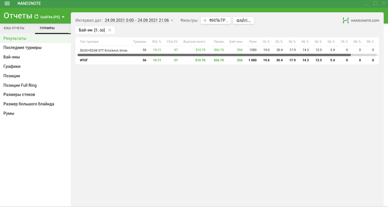Maximize the Hand2Note window
388x207 pixels.
(x=375, y=3)
